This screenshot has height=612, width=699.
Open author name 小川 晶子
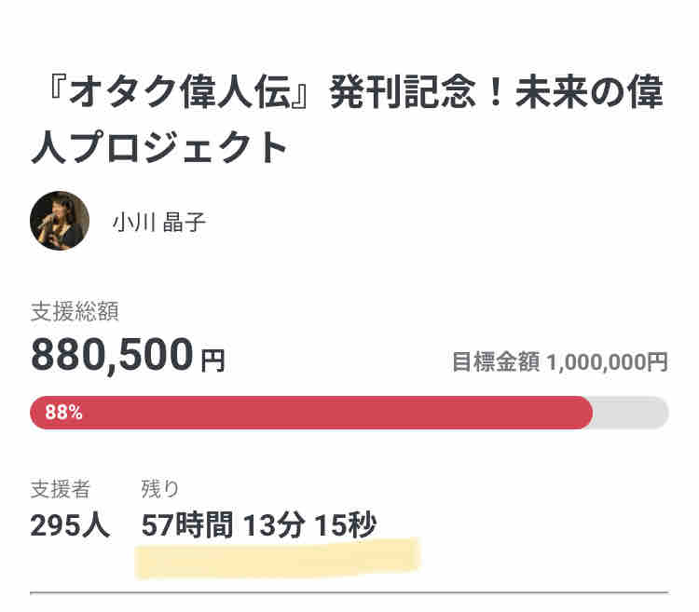(158, 222)
